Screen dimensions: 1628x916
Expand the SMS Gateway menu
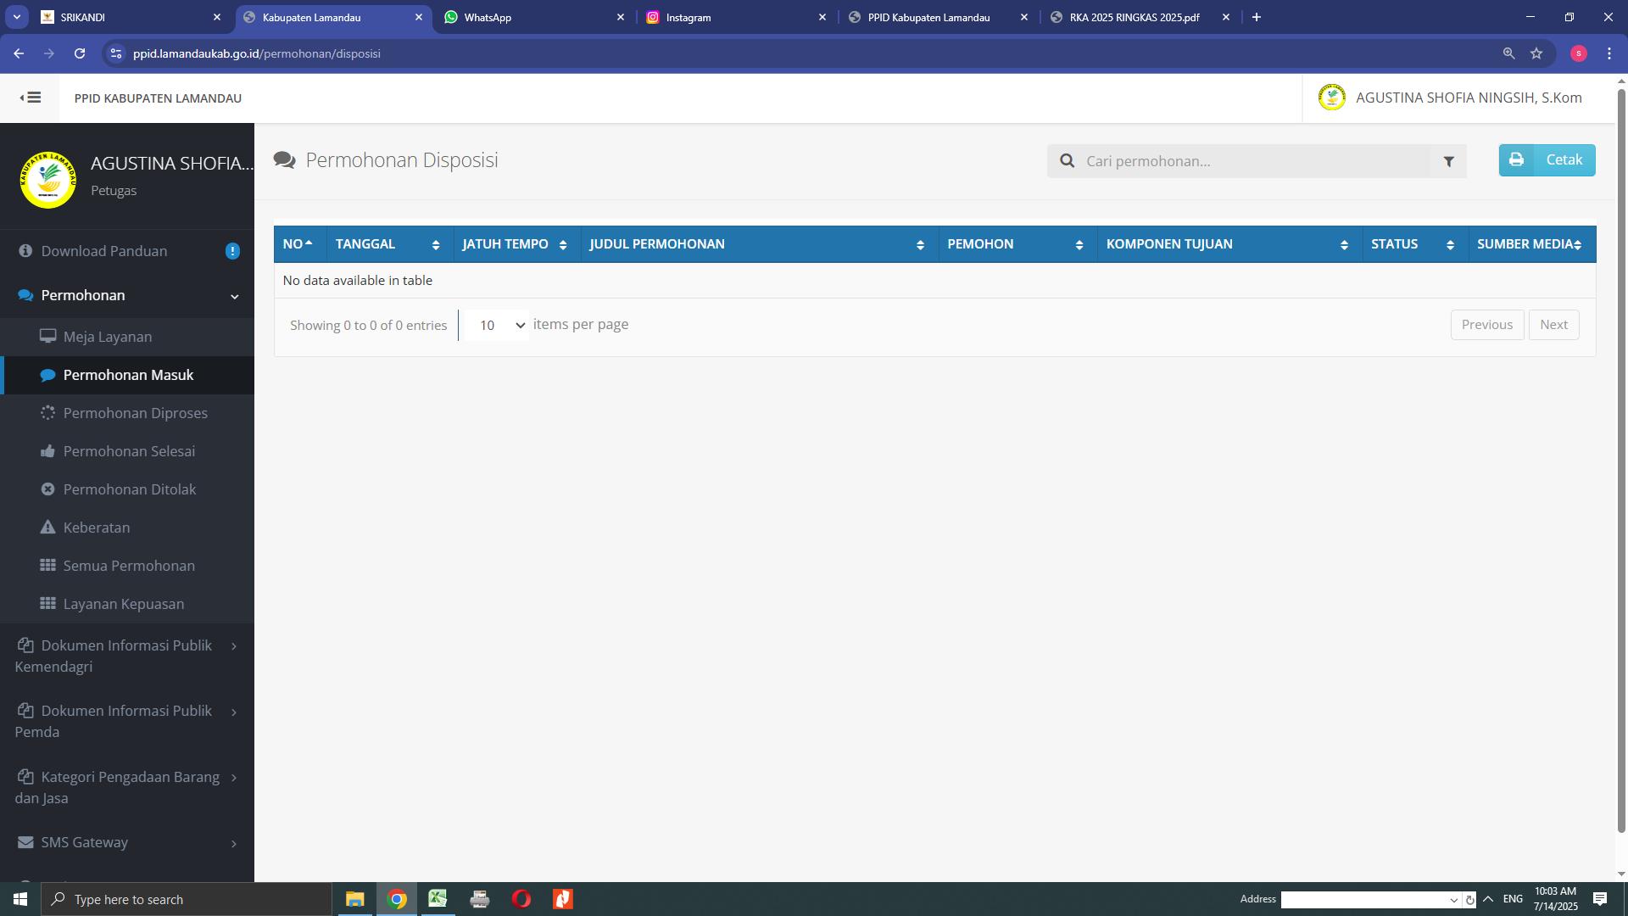127,842
